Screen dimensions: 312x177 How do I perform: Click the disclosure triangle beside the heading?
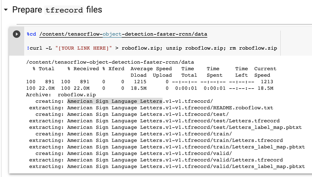tap(6, 10)
